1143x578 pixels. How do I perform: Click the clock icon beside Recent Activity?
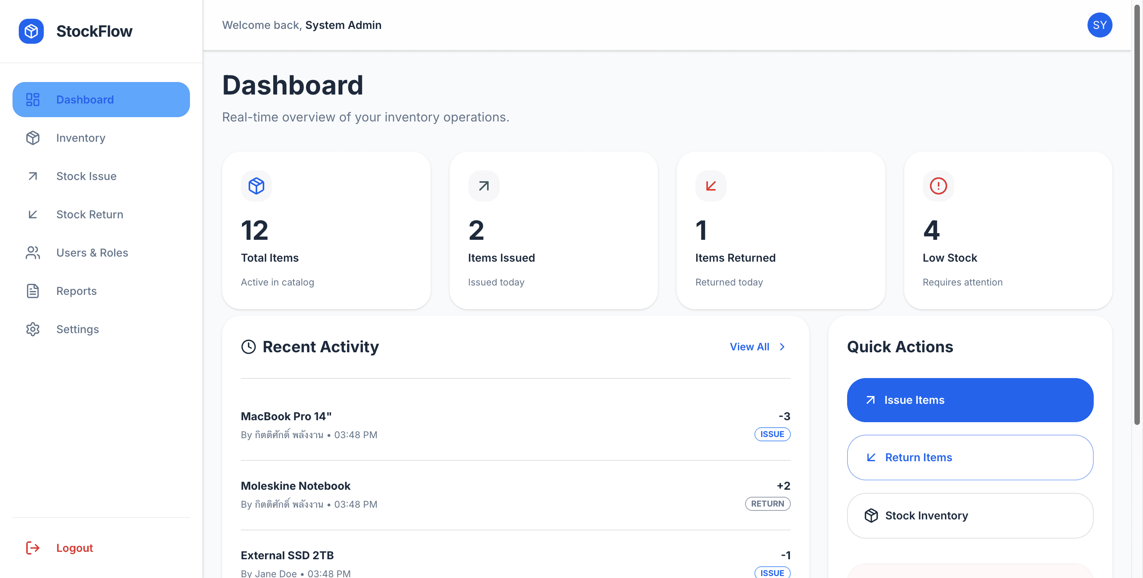(x=249, y=347)
